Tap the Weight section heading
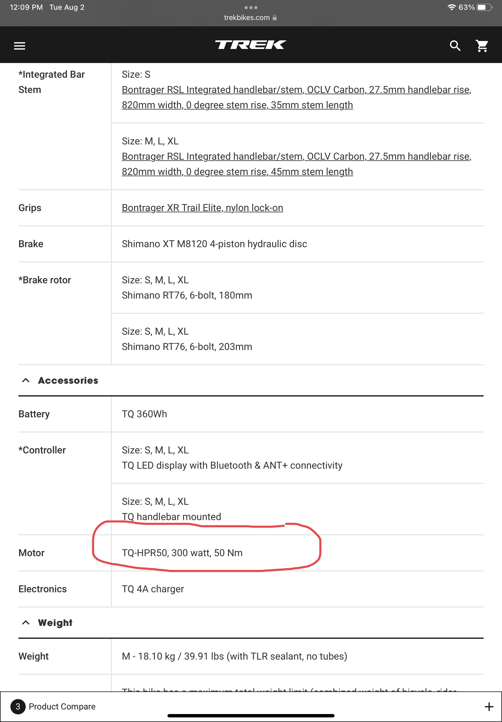This screenshot has height=722, width=502. coord(55,623)
